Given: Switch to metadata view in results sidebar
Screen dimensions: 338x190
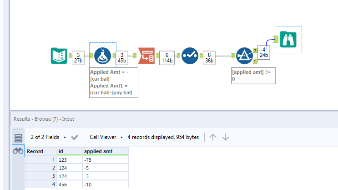Looking at the screenshot, I should point(18,138).
